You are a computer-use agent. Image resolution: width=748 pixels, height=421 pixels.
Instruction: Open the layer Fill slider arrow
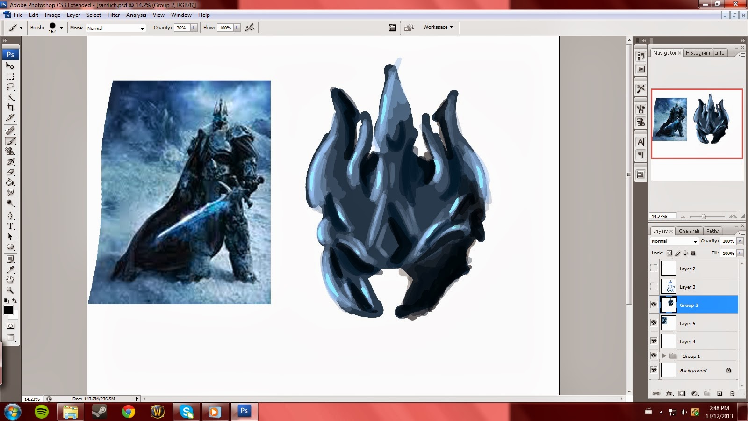tap(740, 253)
